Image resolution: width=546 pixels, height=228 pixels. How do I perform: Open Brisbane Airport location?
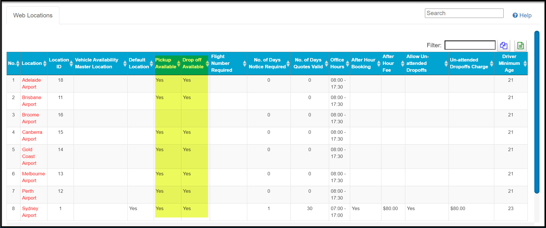pyautogui.click(x=32, y=101)
